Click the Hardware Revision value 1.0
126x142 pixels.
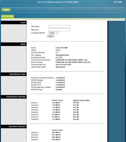[57, 53]
